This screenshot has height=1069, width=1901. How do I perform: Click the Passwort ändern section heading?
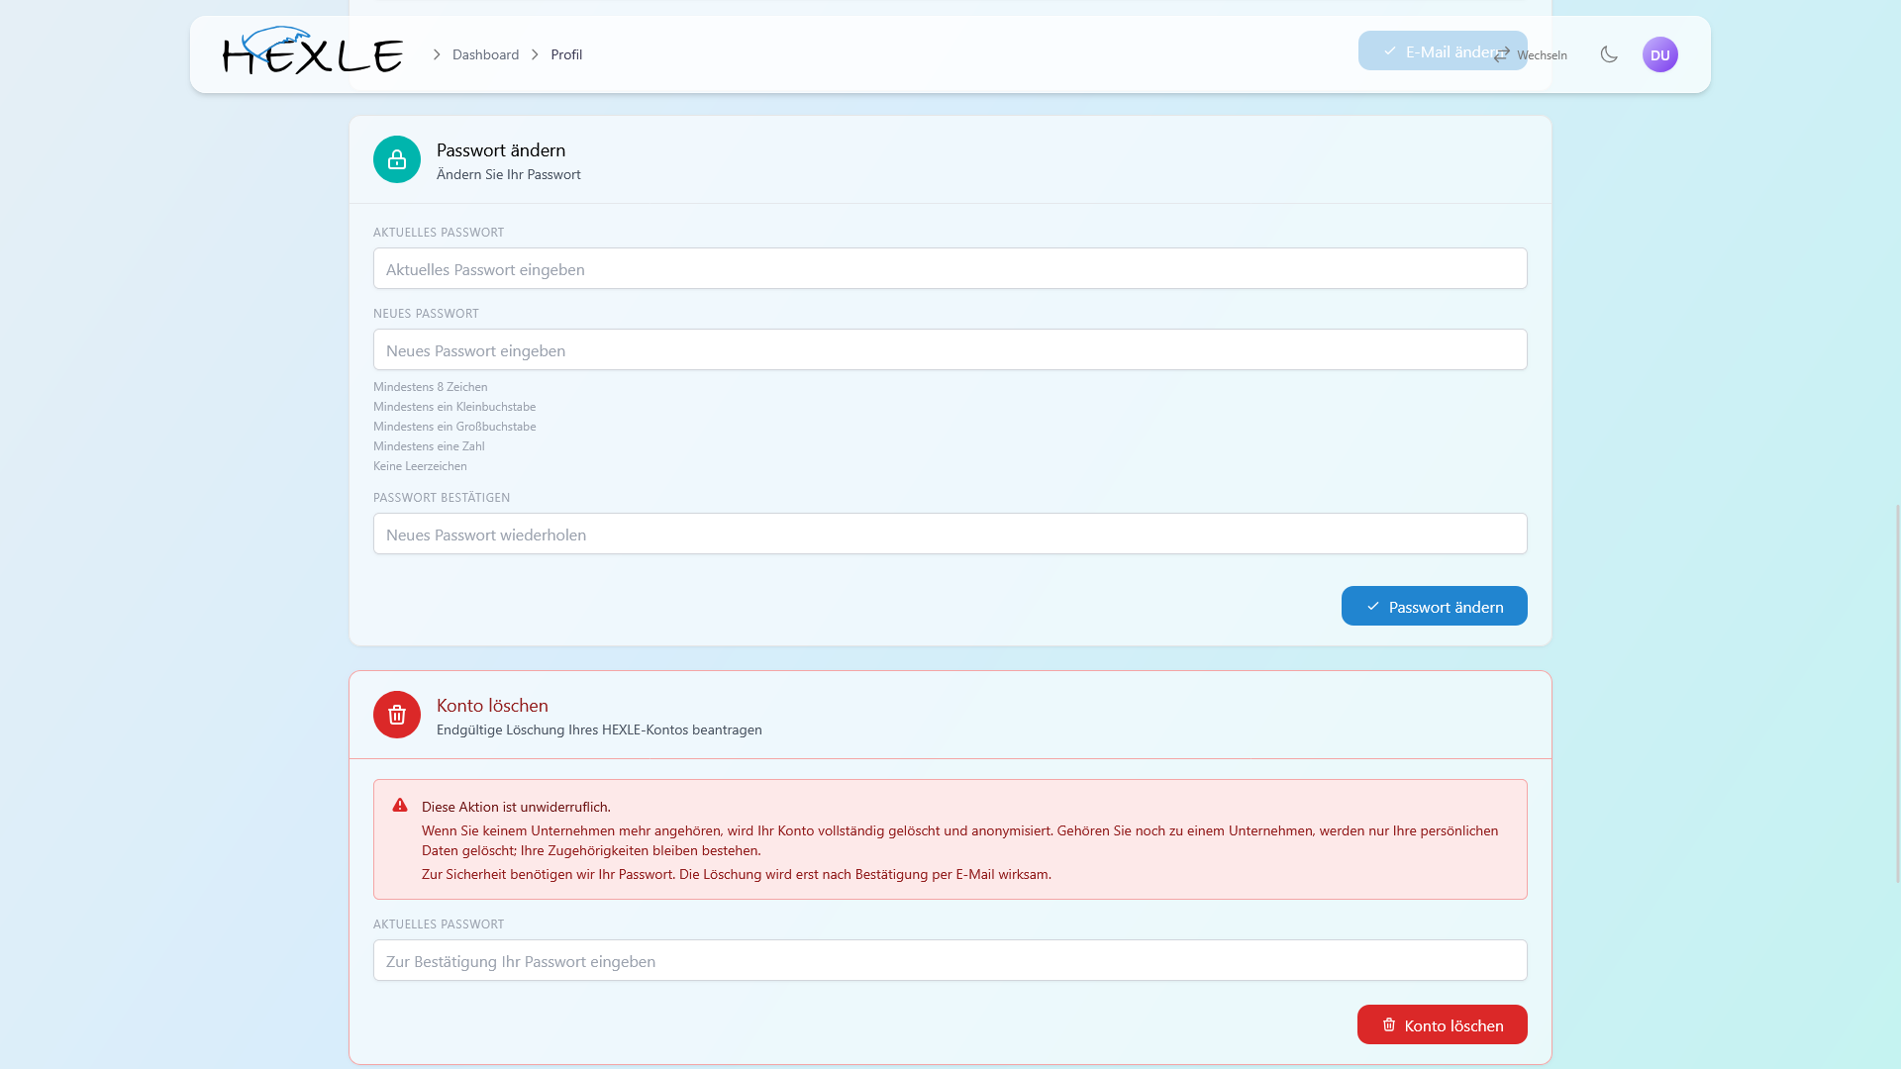(x=501, y=149)
